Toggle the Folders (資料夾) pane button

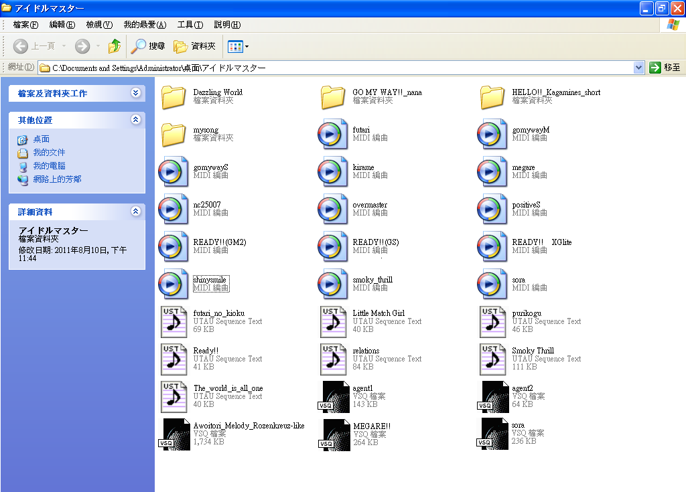coord(195,46)
